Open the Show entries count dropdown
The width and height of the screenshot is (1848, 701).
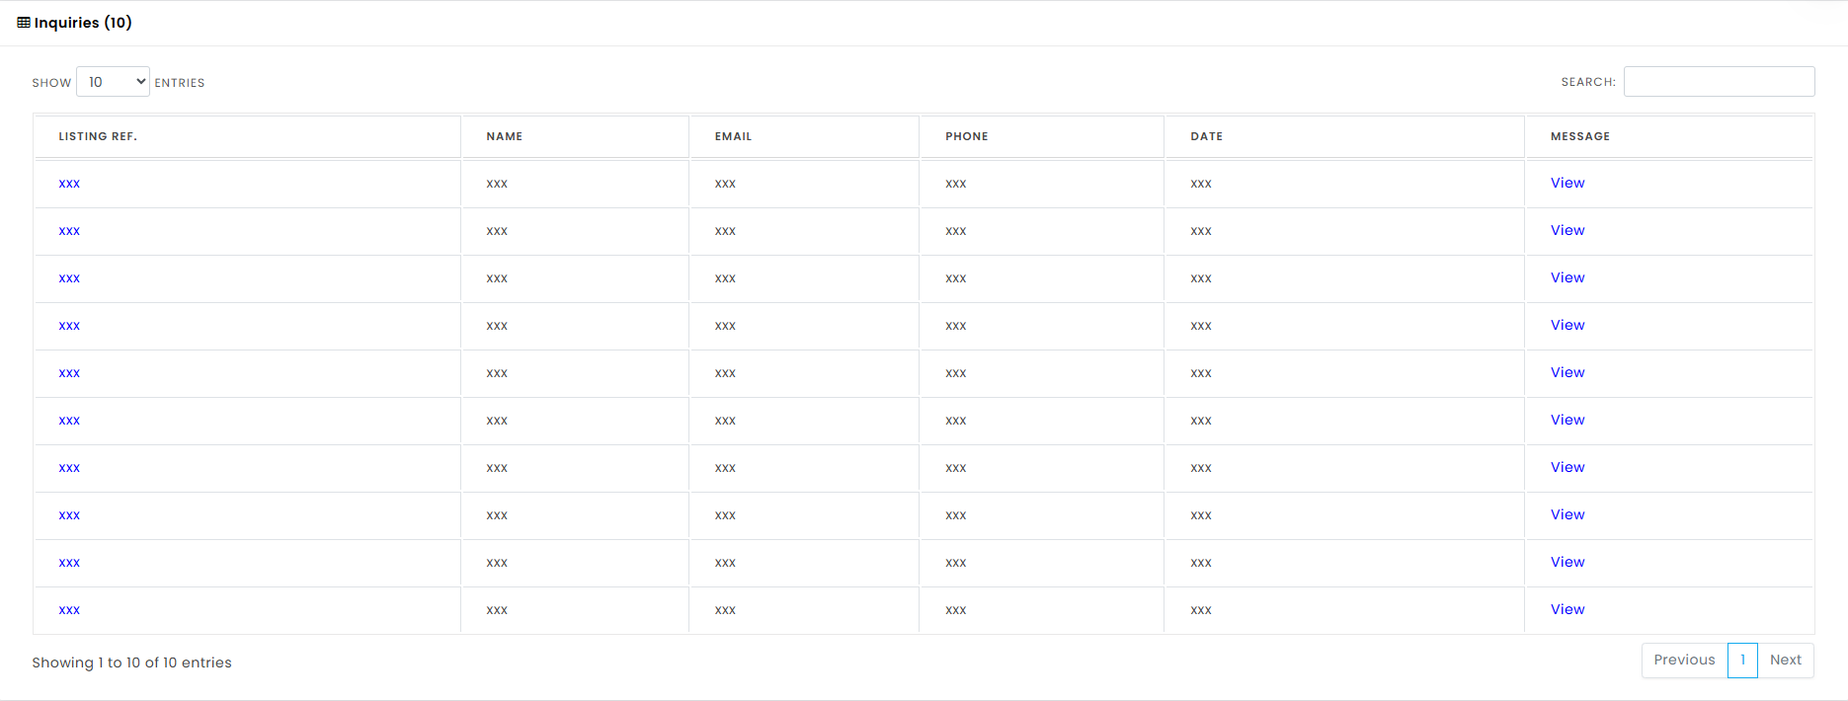tap(113, 82)
